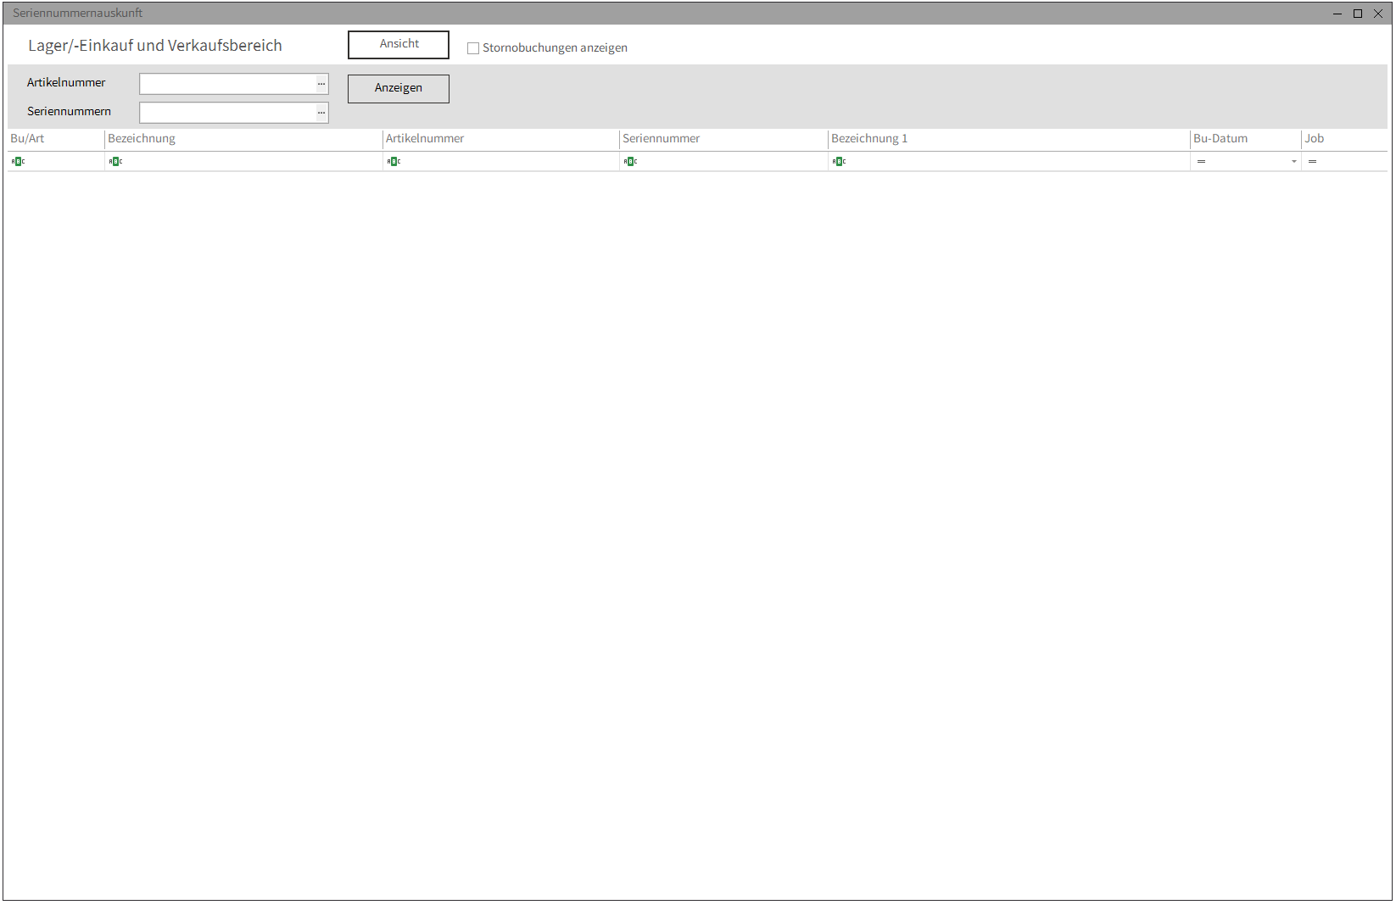Focus the Artikelnummer input field

[227, 84]
